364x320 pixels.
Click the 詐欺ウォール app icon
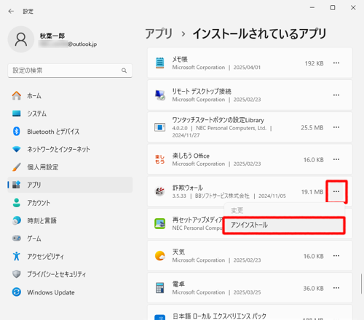(159, 191)
